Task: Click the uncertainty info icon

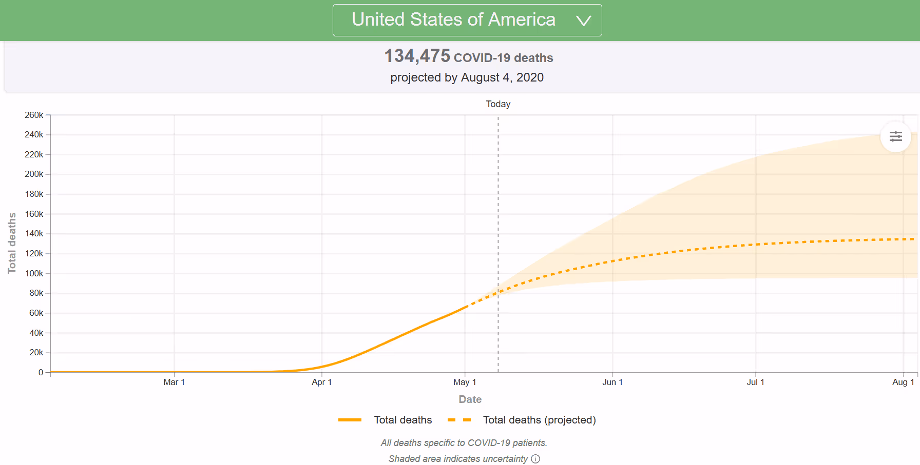Action: (535, 459)
